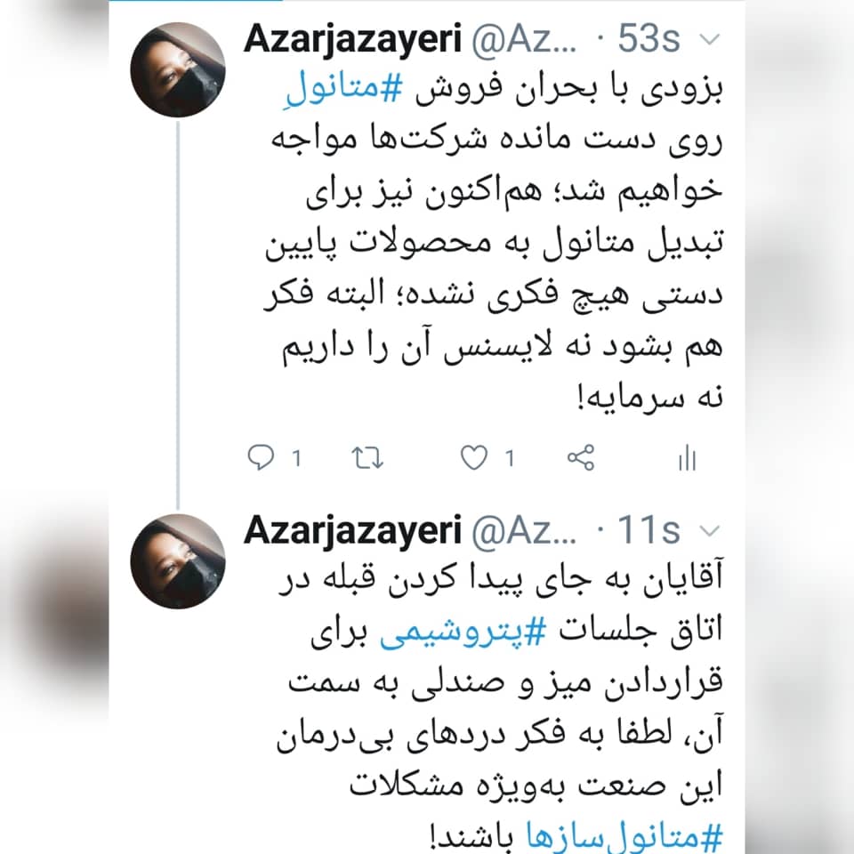Open Azarjazayeri name on first tweet
The width and height of the screenshot is (854, 854).
point(352,39)
